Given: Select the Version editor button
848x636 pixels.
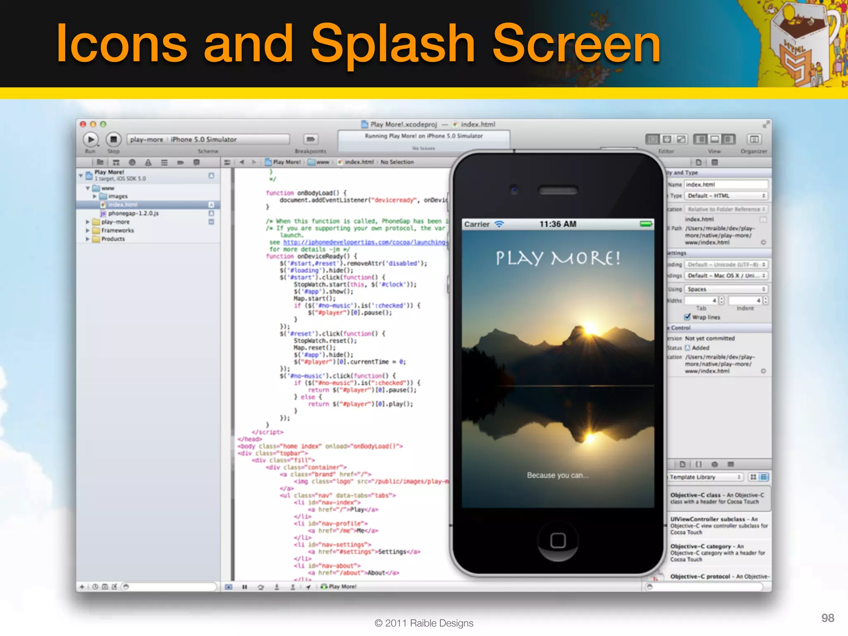Looking at the screenshot, I should point(682,140).
